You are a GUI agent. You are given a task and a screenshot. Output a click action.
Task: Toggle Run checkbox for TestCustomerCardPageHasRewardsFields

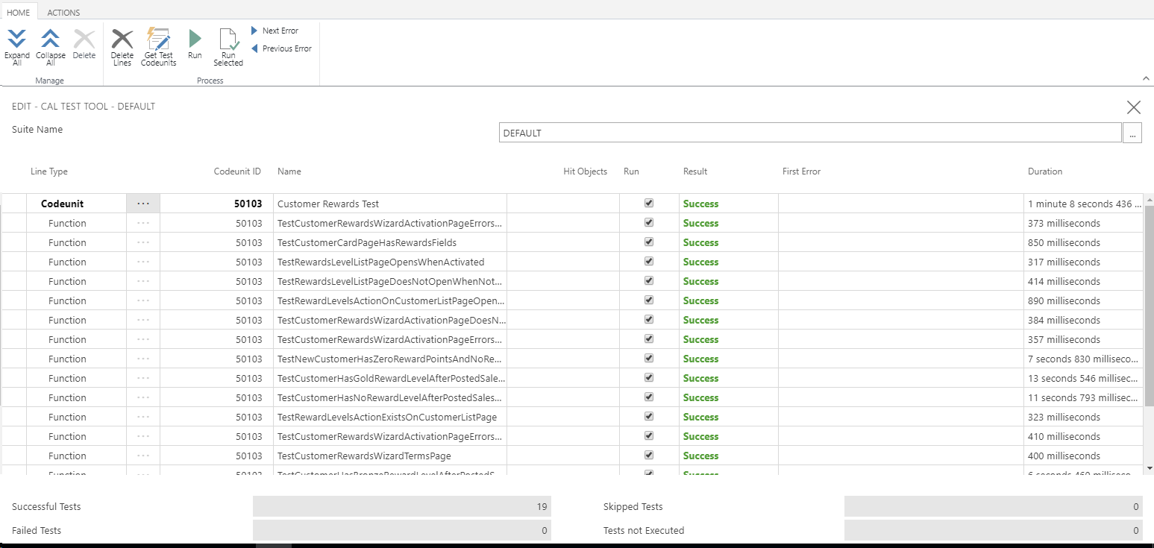tap(649, 242)
